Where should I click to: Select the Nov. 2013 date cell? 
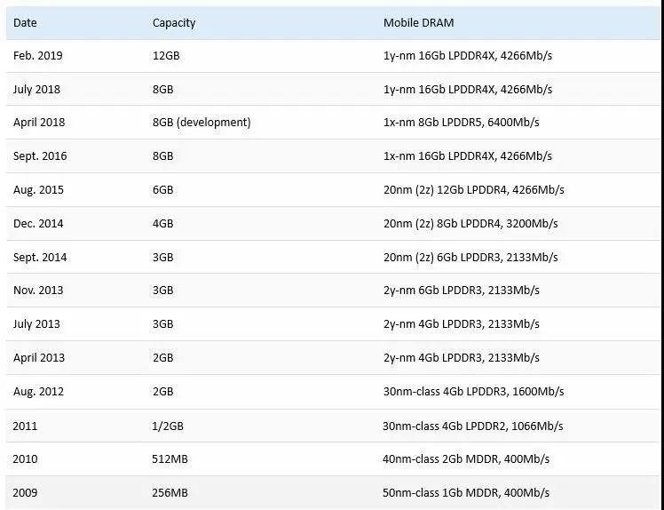pyautogui.click(x=38, y=291)
